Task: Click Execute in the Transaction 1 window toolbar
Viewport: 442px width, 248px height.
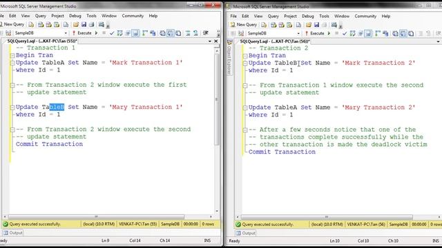Action: [82, 33]
